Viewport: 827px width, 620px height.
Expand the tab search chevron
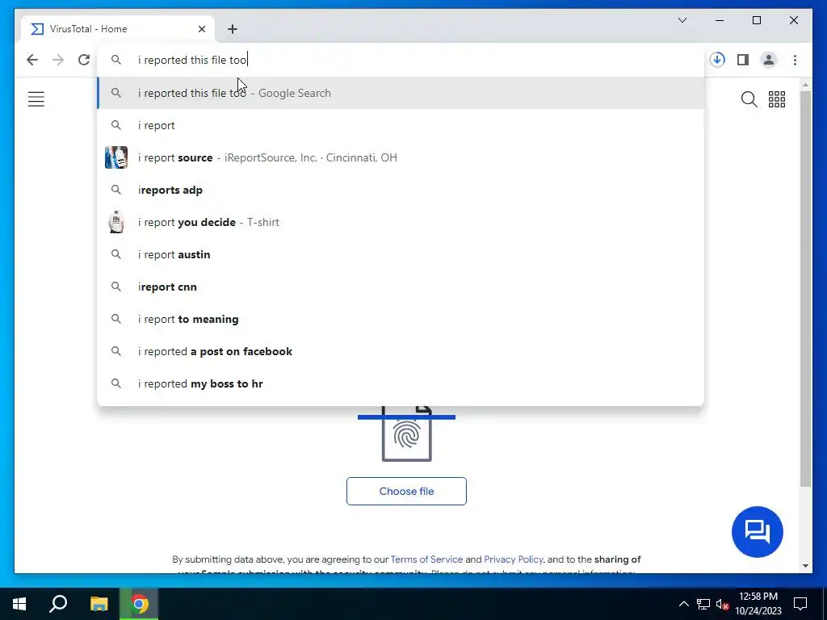tap(682, 20)
